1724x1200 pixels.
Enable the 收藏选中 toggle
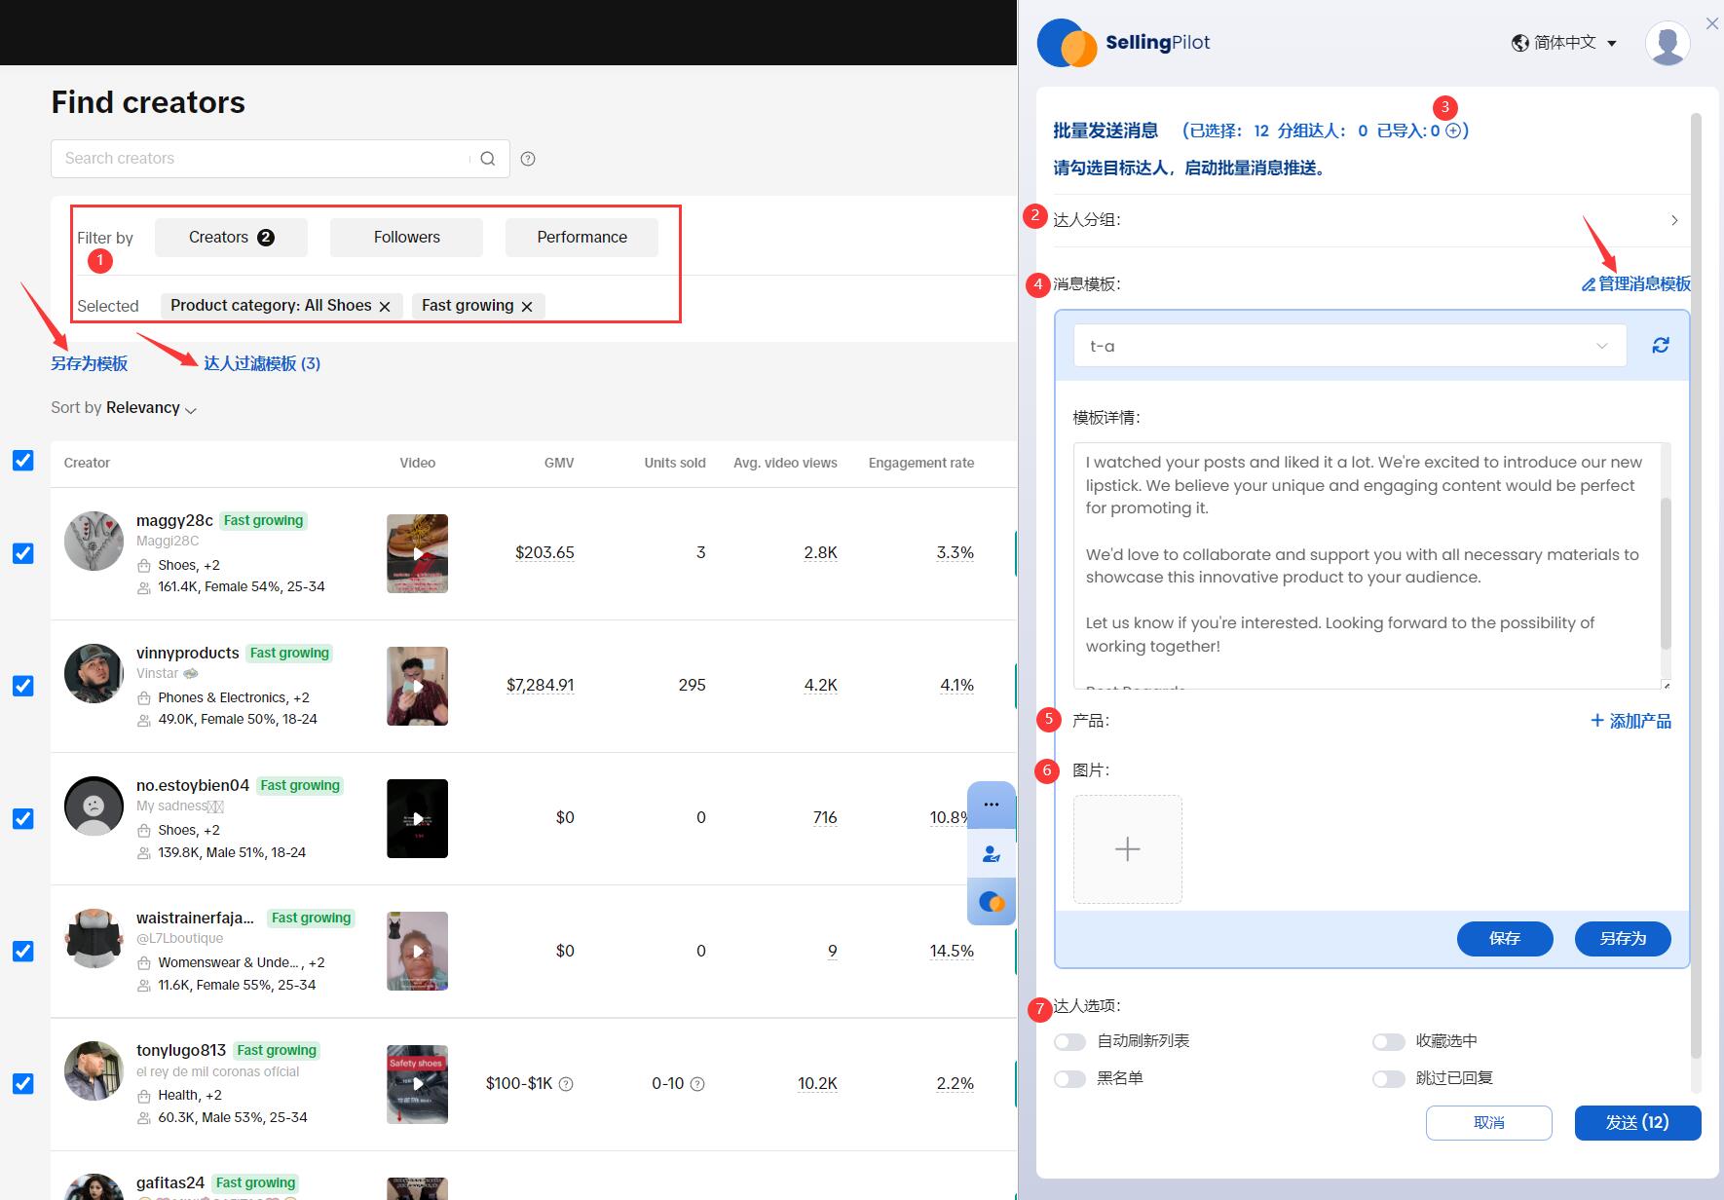point(1389,1042)
